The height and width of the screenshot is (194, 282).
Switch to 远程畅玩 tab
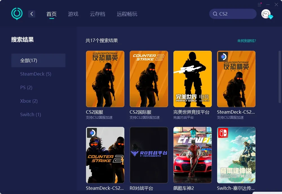tap(127, 14)
